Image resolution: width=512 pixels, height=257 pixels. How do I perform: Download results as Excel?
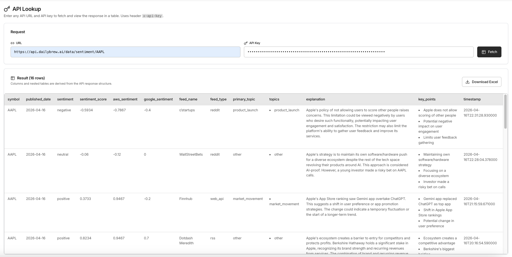(x=482, y=82)
